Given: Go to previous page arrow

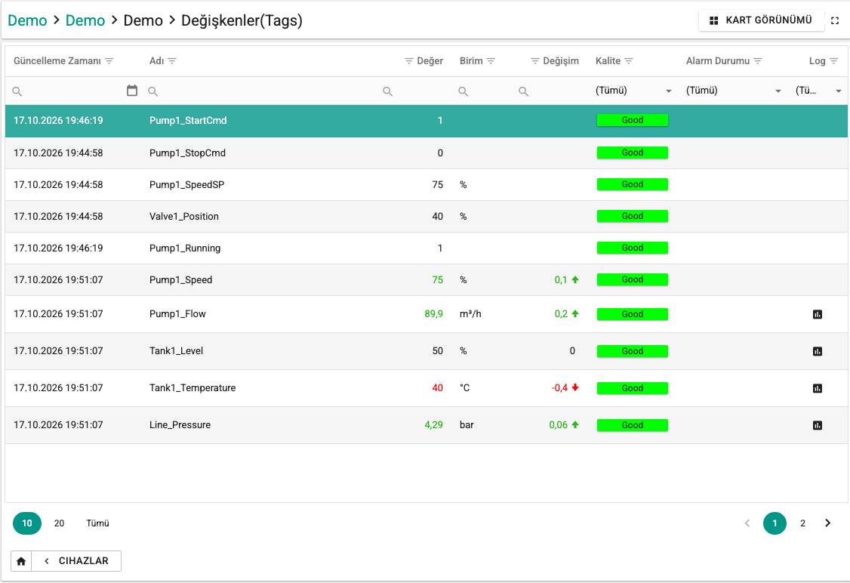Looking at the screenshot, I should click(747, 523).
